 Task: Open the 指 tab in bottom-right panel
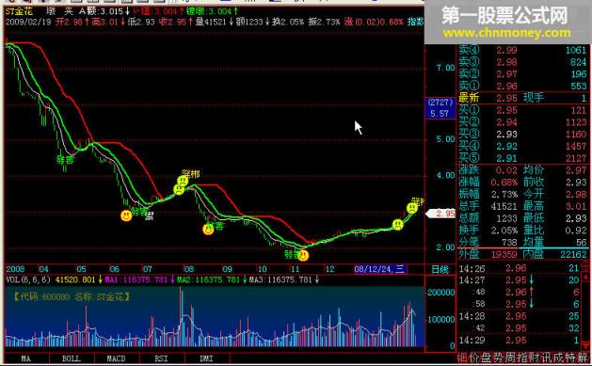[523, 358]
